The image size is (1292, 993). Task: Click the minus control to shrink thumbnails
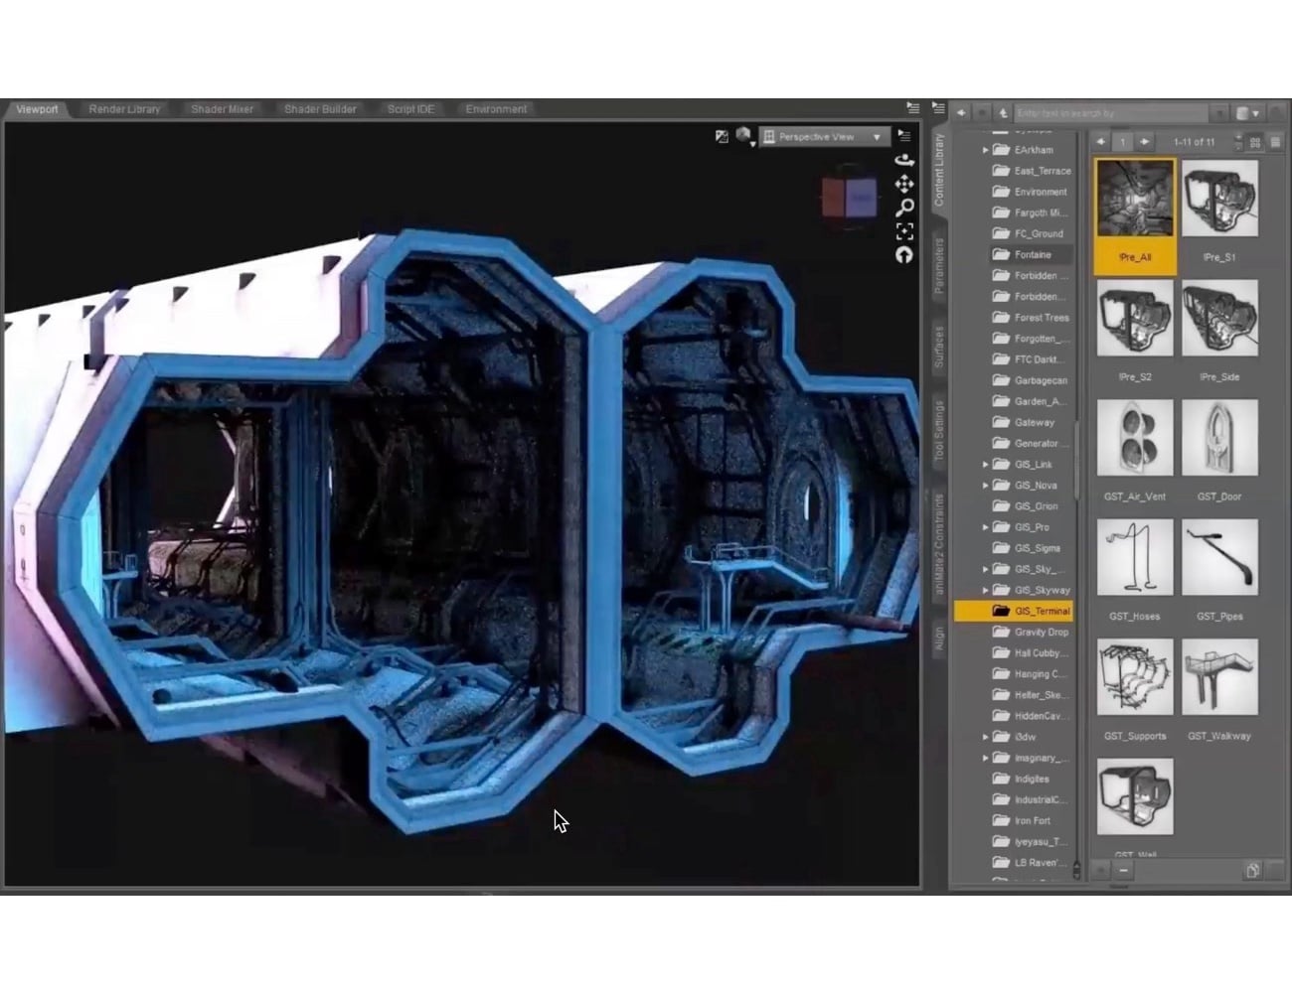point(1123,870)
